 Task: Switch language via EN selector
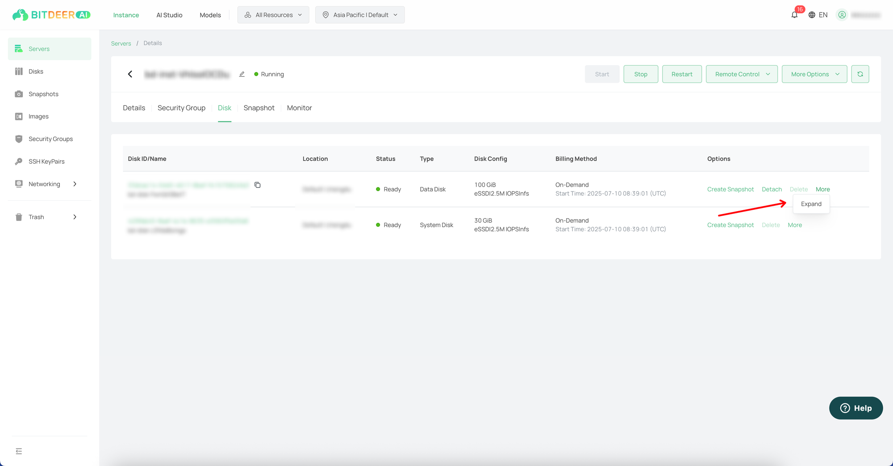coord(823,15)
